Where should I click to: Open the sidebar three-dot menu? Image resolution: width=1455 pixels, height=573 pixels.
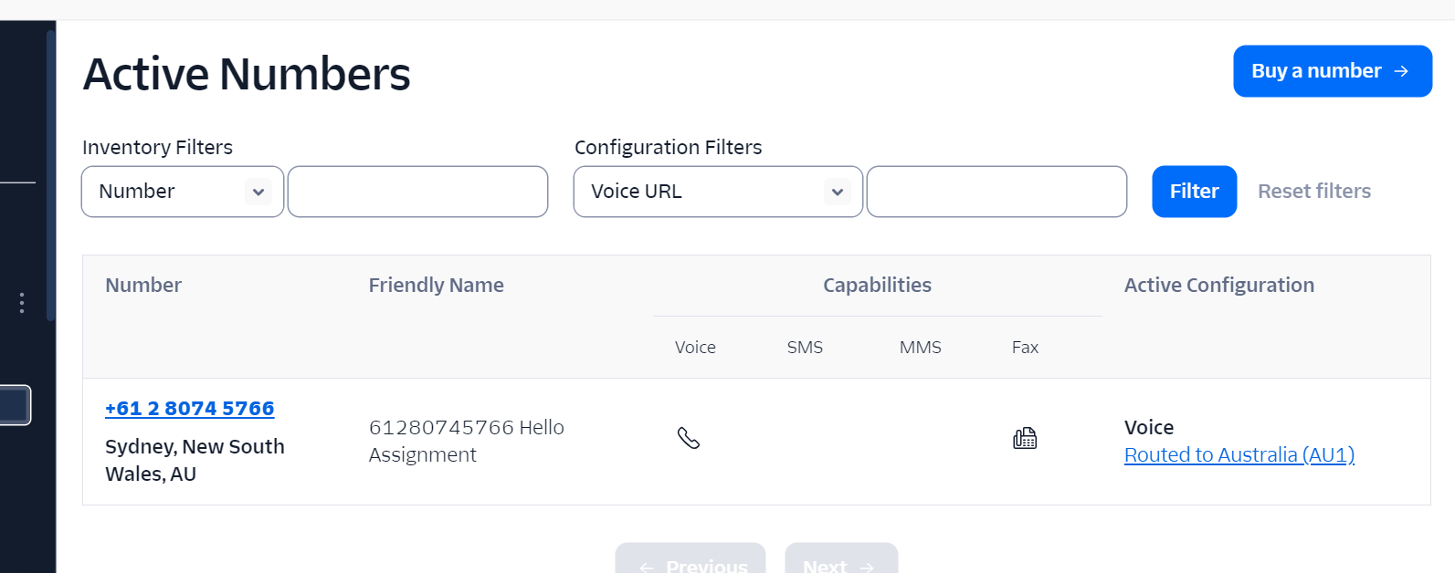pyautogui.click(x=22, y=303)
